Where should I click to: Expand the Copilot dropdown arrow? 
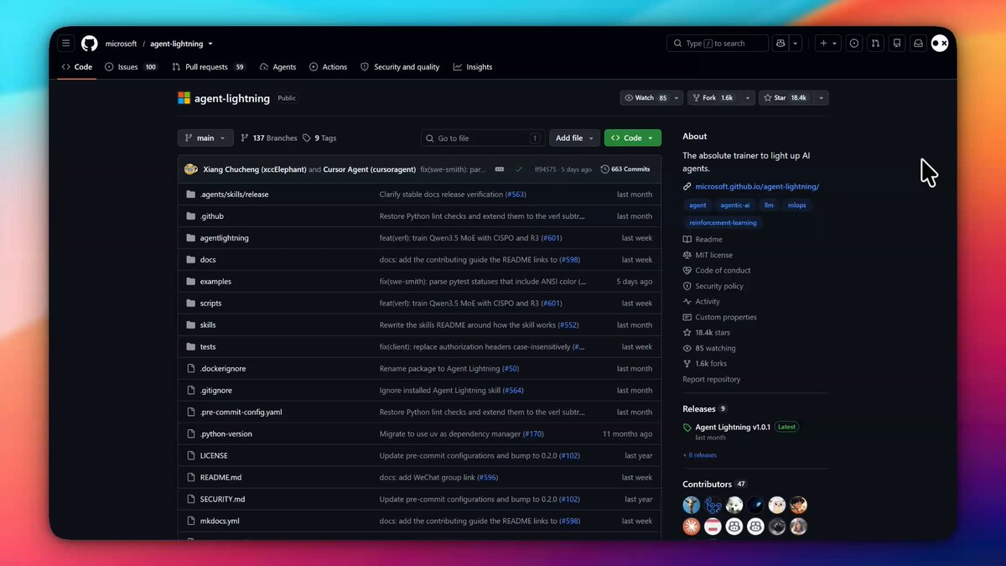(796, 44)
